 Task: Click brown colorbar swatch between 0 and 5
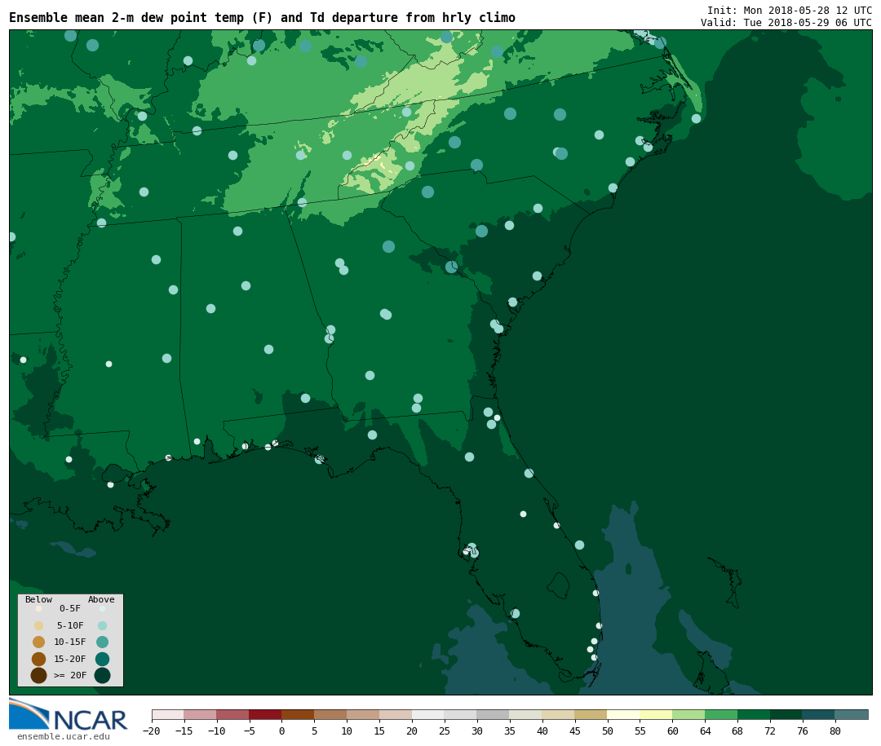pos(299,714)
